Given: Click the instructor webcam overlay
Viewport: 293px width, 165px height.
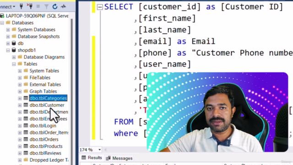Looking at the screenshot, I should [x=217, y=112].
